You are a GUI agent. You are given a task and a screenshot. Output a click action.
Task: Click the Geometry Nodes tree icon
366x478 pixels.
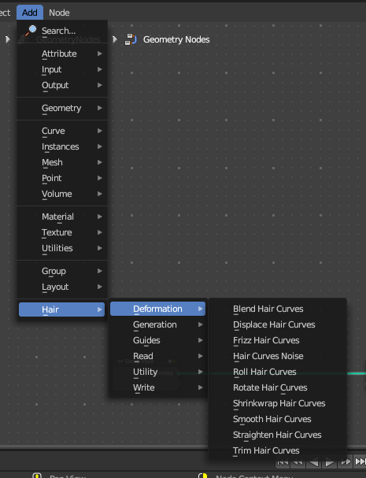(131, 39)
